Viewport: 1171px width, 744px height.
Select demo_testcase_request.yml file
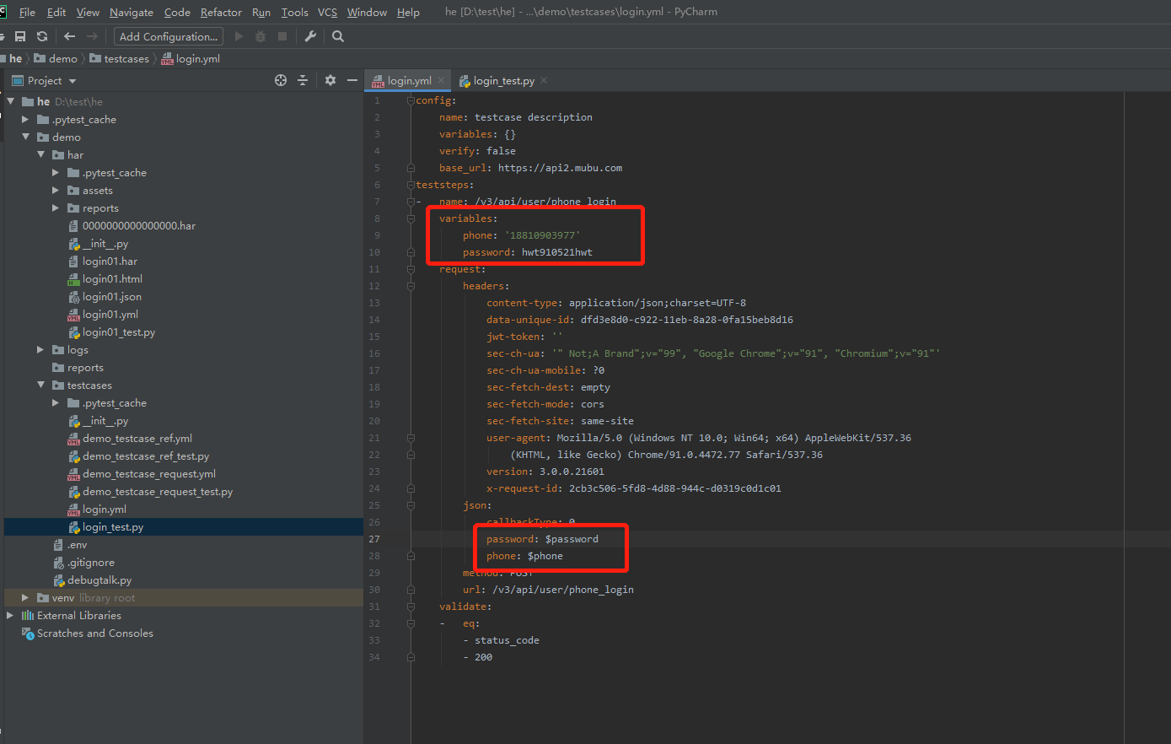149,474
